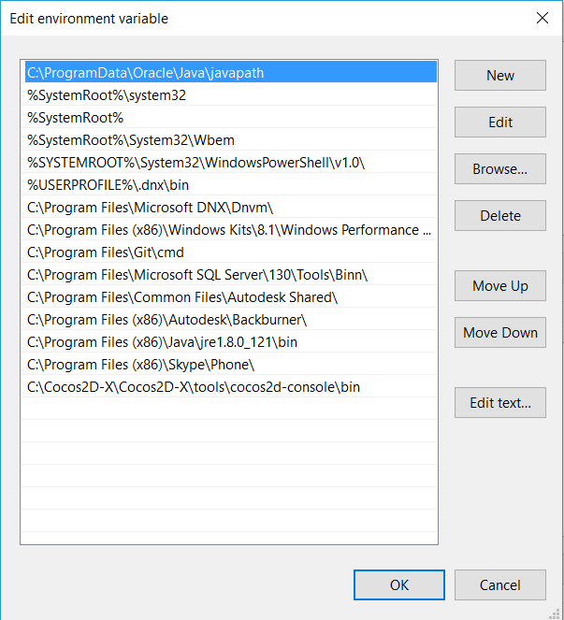Select the %SystemRoot%\System32\Wbem entry
Viewport: 564px width, 620px height.
231,140
